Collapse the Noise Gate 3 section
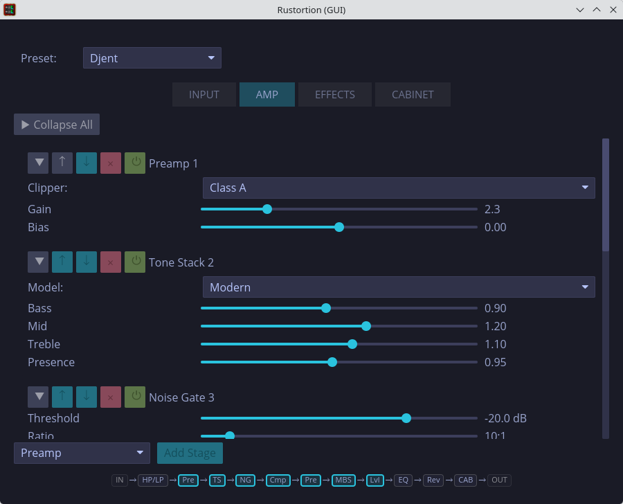The image size is (623, 504). point(38,397)
